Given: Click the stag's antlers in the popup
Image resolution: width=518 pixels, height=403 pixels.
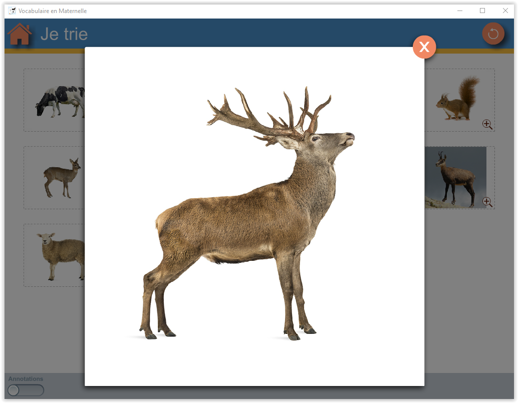Looking at the screenshot, I should 266,114.
